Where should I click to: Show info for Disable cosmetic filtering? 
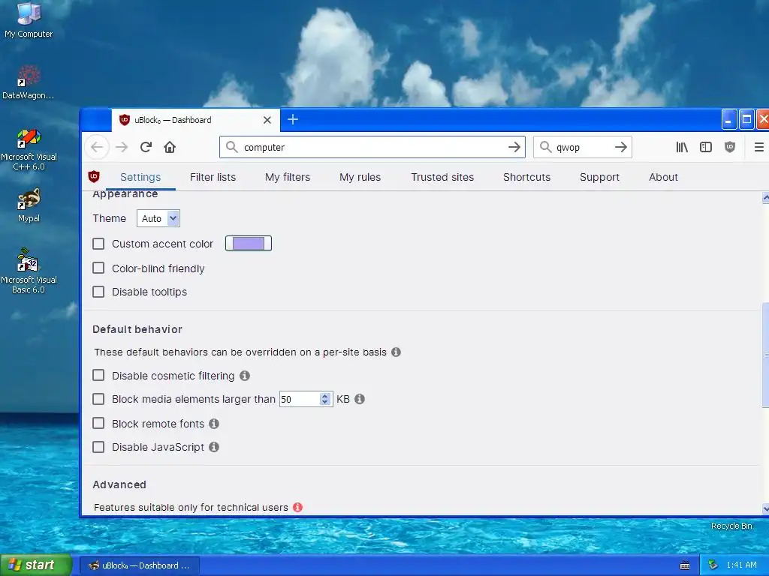(x=245, y=376)
